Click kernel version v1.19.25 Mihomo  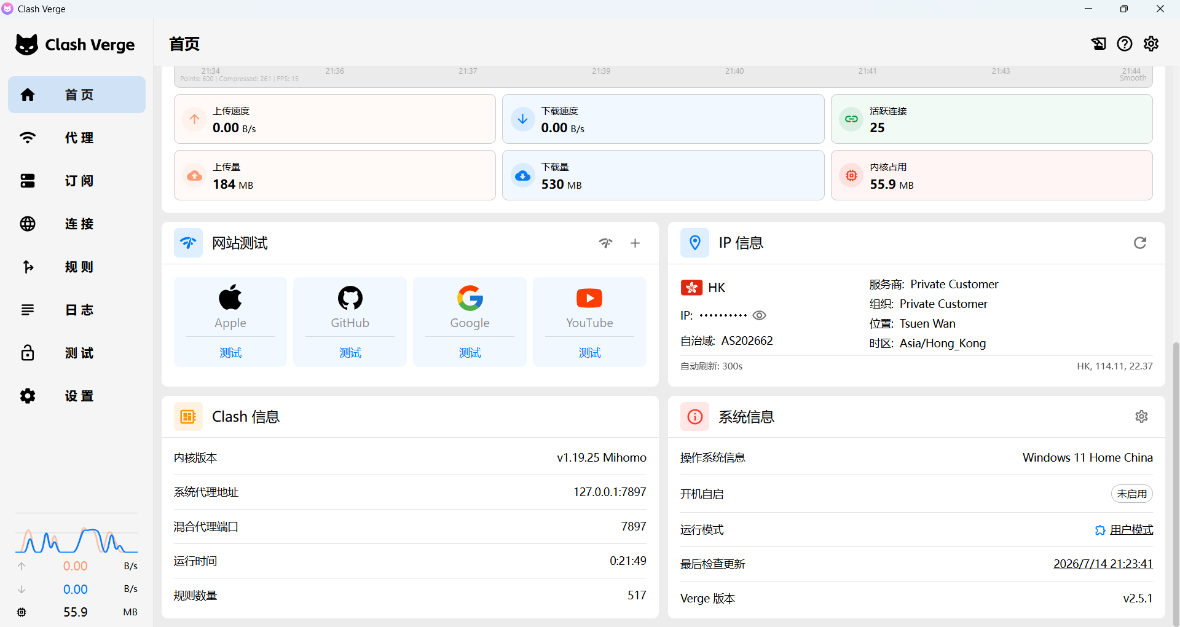[602, 457]
